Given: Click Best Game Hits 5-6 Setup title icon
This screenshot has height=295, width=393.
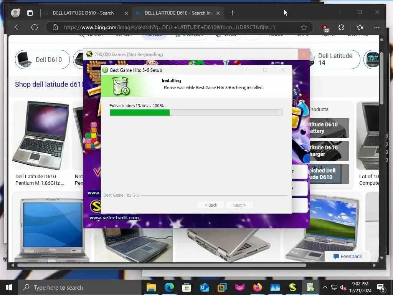Looking at the screenshot, I should [x=105, y=70].
